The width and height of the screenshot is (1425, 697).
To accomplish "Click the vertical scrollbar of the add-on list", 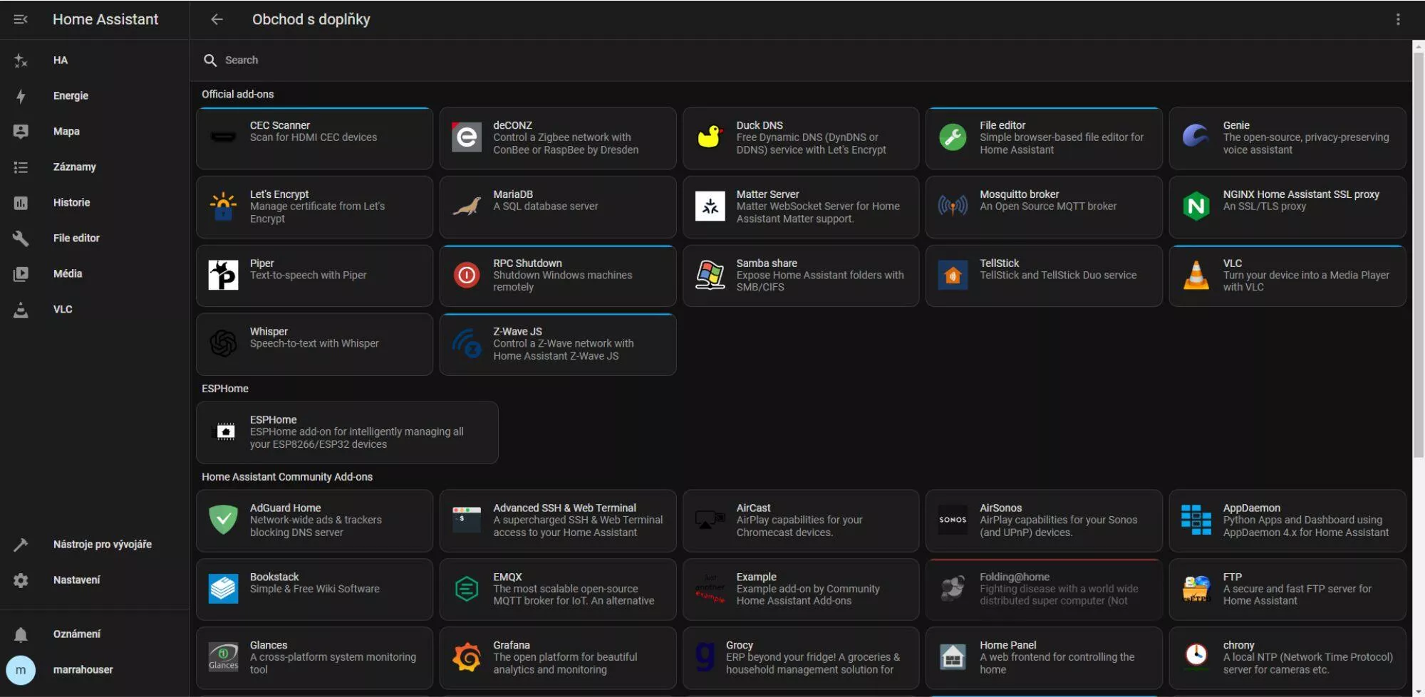I will (1419, 256).
